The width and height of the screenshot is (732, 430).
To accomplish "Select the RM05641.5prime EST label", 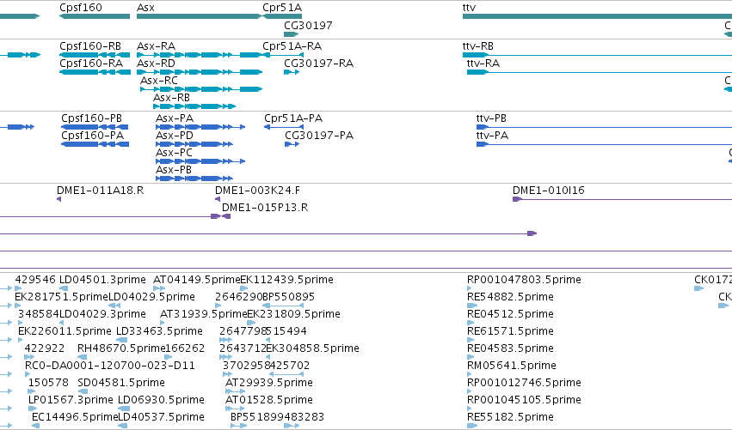I will point(512,366).
